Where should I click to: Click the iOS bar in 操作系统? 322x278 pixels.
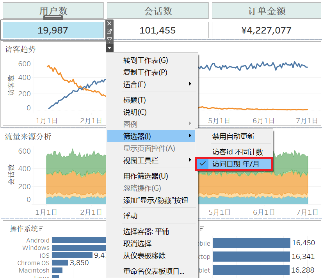click(72, 255)
